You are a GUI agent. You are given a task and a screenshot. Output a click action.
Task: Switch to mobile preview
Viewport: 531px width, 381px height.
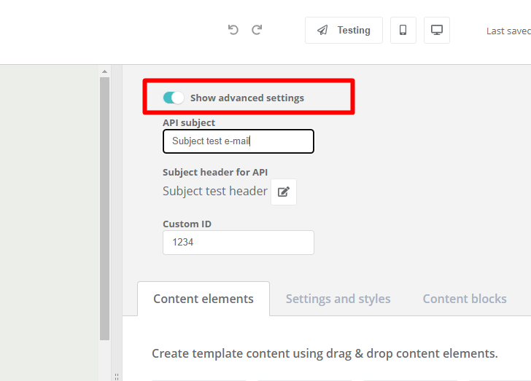403,30
